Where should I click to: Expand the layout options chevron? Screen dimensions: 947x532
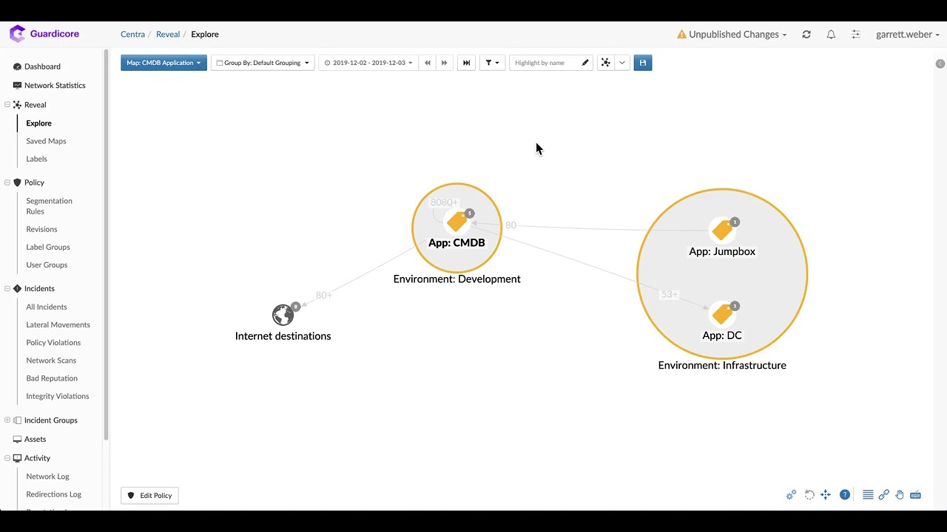(622, 63)
